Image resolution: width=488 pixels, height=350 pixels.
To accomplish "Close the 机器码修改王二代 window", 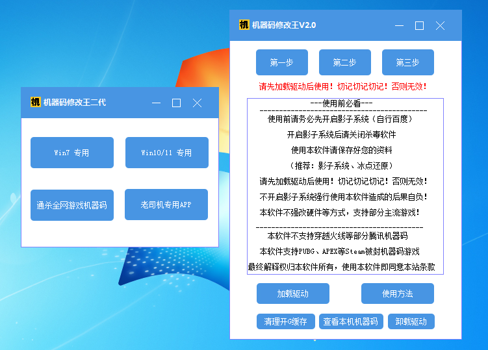I will pyautogui.click(x=197, y=103).
